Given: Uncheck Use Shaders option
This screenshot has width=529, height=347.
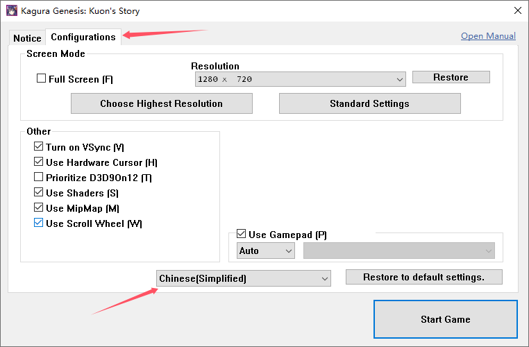Looking at the screenshot, I should pos(38,193).
